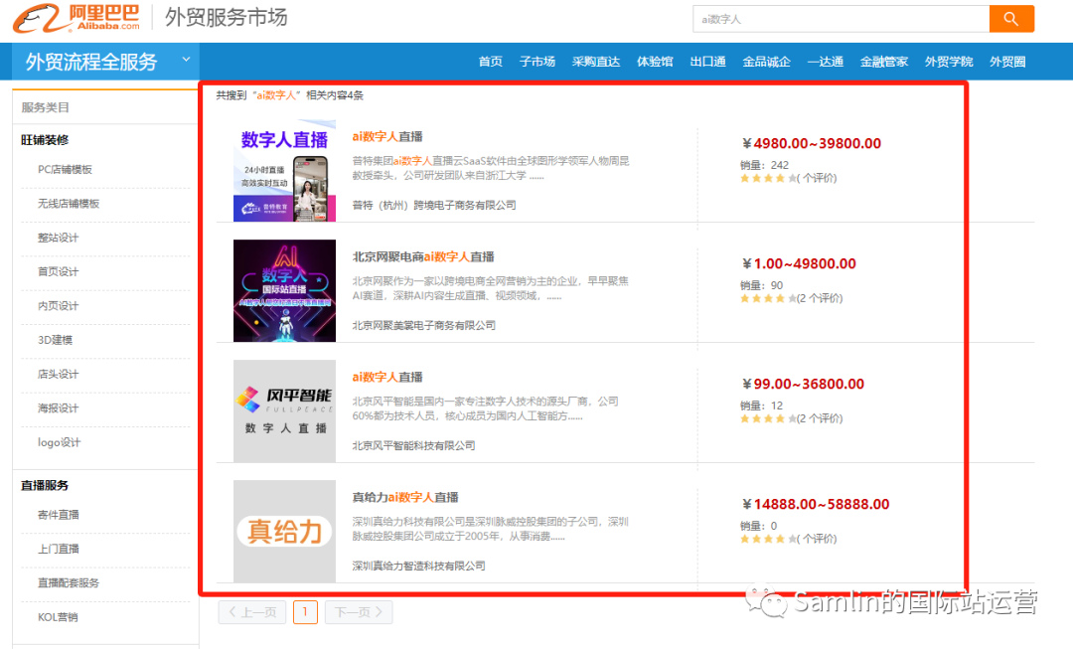Switch to the 首页 navigation tab
The image size is (1073, 649).
490,61
